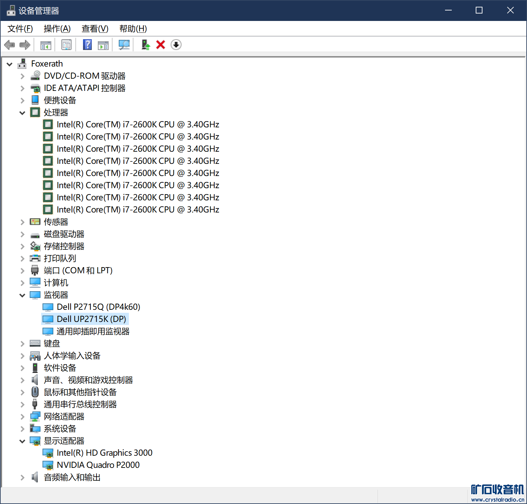
Task: Click the Disable device down-arrow icon
Action: (x=176, y=45)
